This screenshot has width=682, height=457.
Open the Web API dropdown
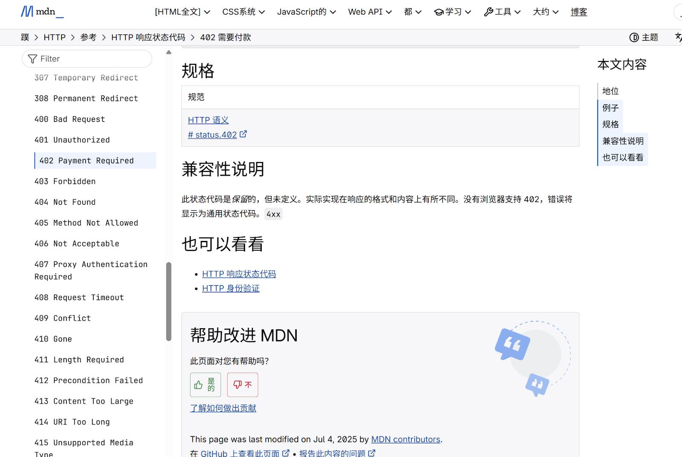click(369, 12)
